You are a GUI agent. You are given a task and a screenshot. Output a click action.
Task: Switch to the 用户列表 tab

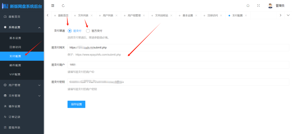tap(108, 16)
